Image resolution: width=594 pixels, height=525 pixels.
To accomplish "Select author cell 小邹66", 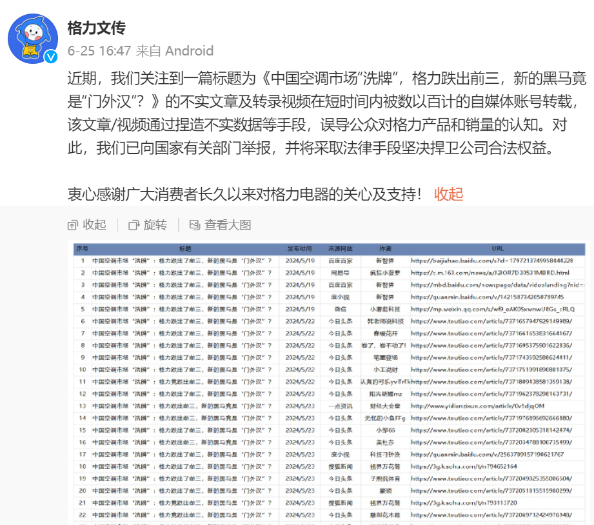I will point(385,430).
